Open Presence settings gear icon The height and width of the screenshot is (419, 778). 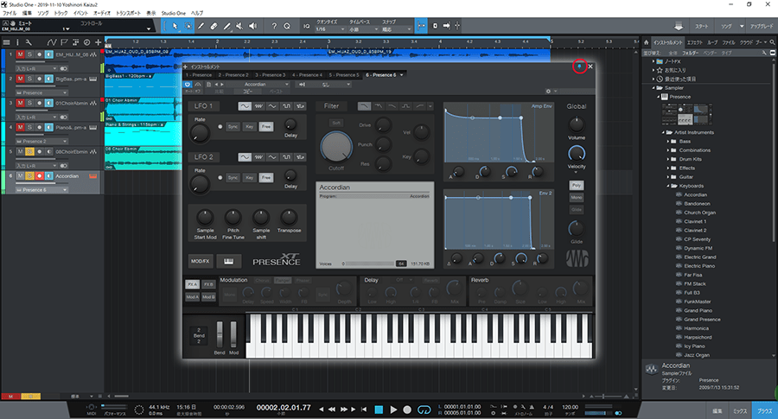[x=548, y=92]
